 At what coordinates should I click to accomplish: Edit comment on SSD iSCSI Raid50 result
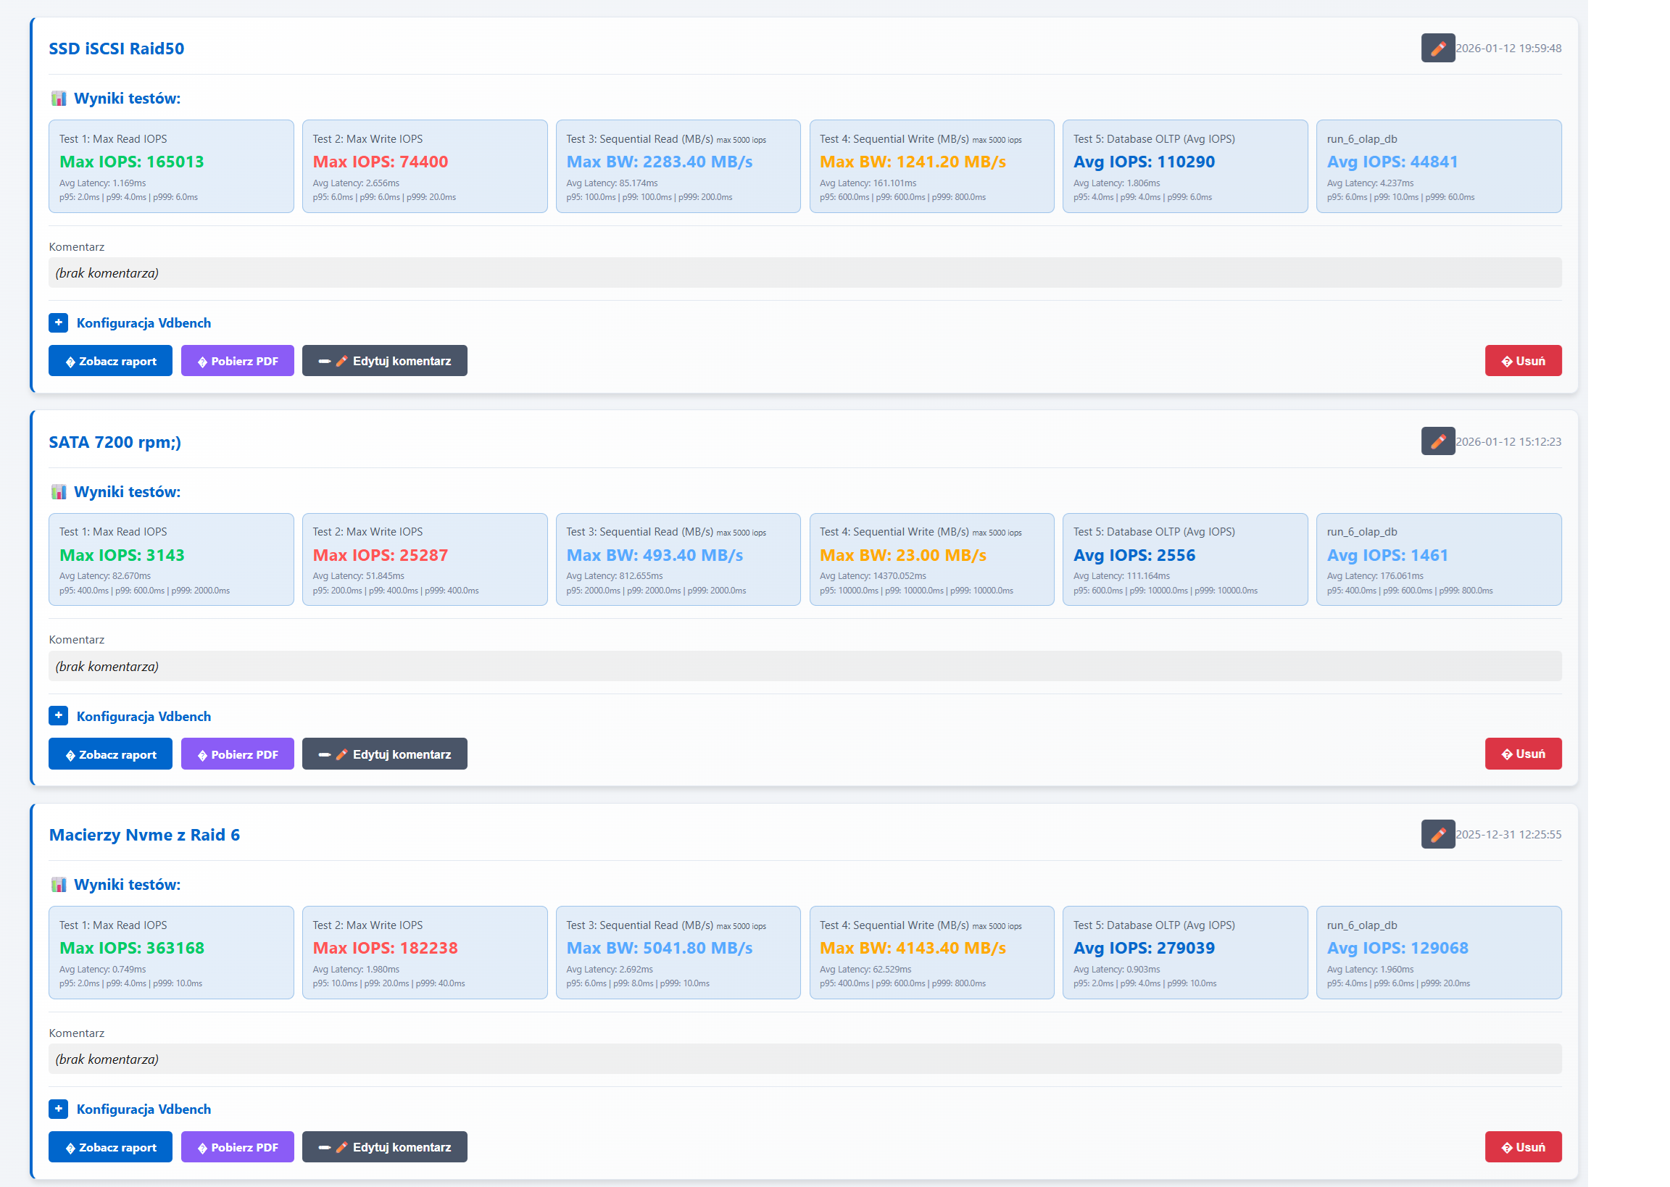[x=384, y=361]
